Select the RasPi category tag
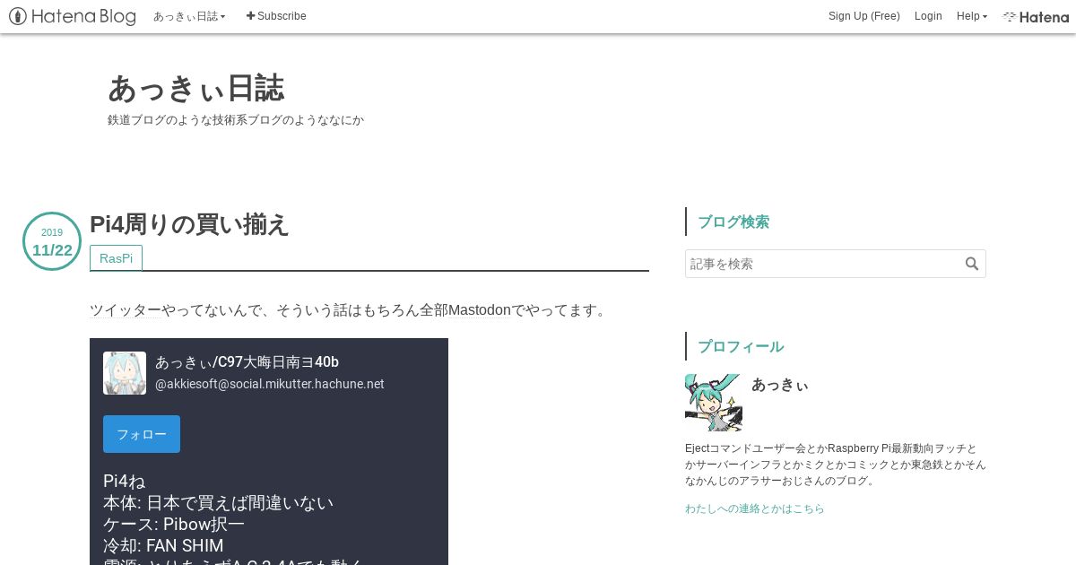Screen dimensions: 1076x565 (116, 258)
